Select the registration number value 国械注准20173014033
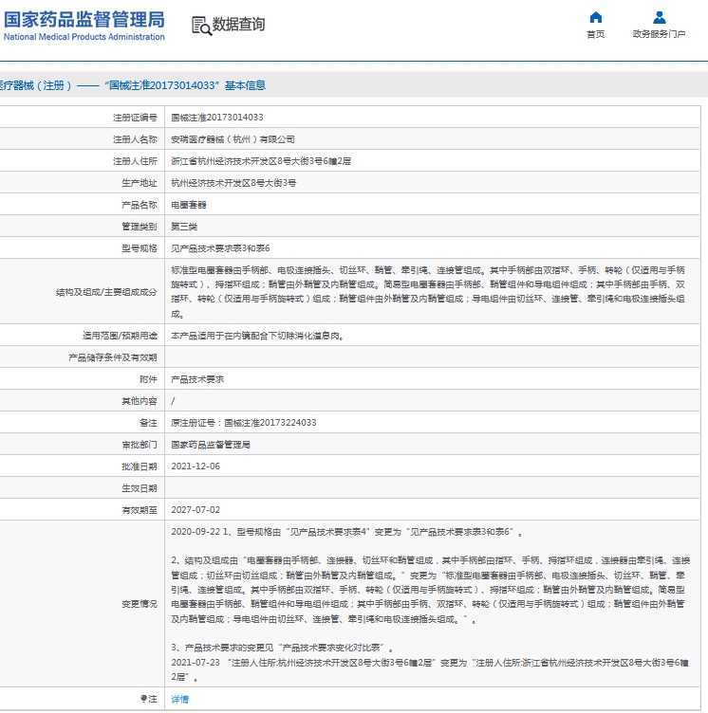Screen dimensions: 708x713 pos(217,118)
